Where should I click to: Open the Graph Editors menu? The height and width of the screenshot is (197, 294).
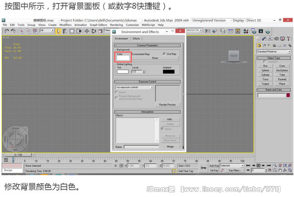pyautogui.click(x=99, y=25)
